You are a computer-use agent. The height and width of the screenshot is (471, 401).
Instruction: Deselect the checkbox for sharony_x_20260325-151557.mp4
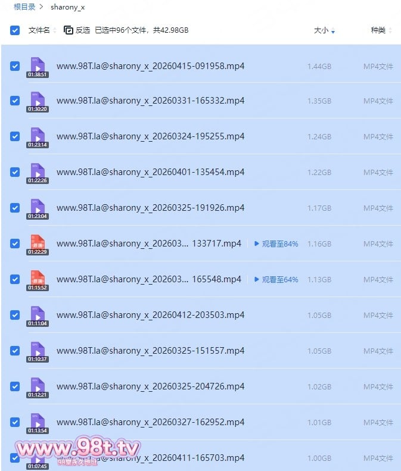[x=15, y=351]
